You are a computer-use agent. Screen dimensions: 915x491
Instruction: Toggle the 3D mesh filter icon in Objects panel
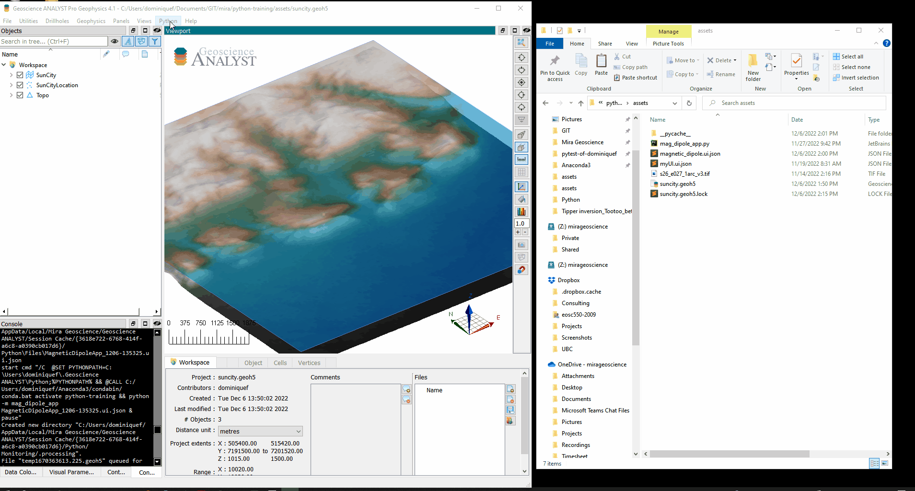[141, 41]
